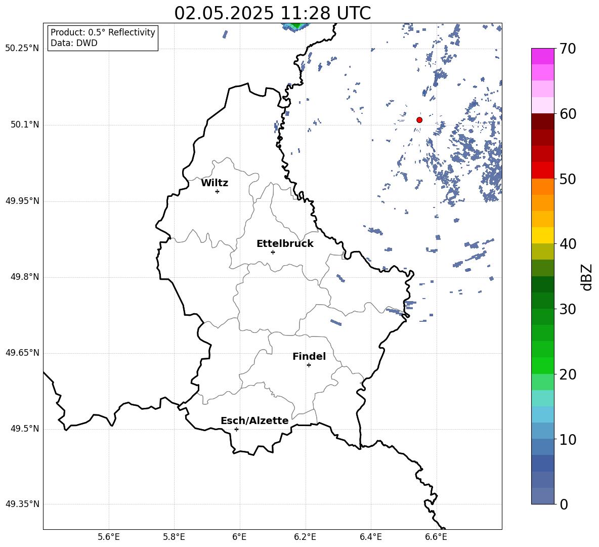Click the Wiltz city label
The width and height of the screenshot is (599, 547).
pyautogui.click(x=215, y=183)
